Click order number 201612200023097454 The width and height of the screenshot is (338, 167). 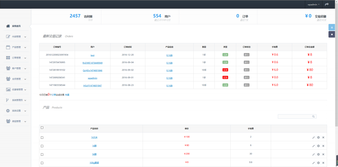pos(57,55)
